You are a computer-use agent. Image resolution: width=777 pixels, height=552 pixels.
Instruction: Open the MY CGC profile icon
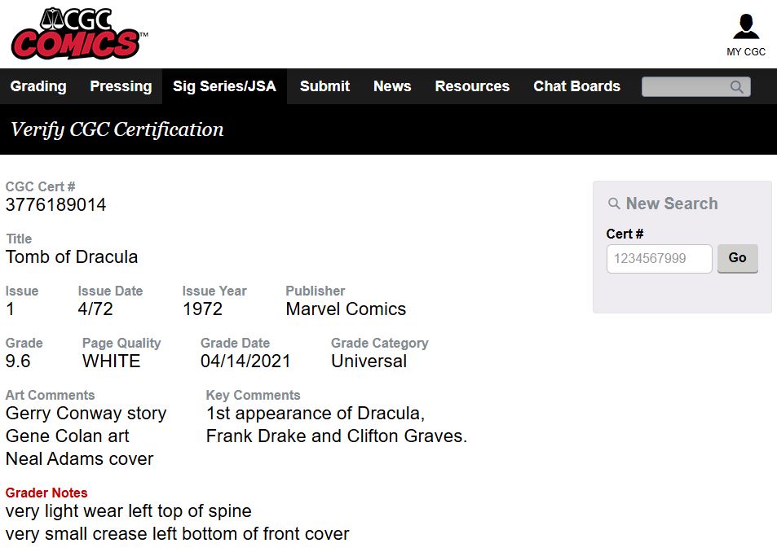745,28
